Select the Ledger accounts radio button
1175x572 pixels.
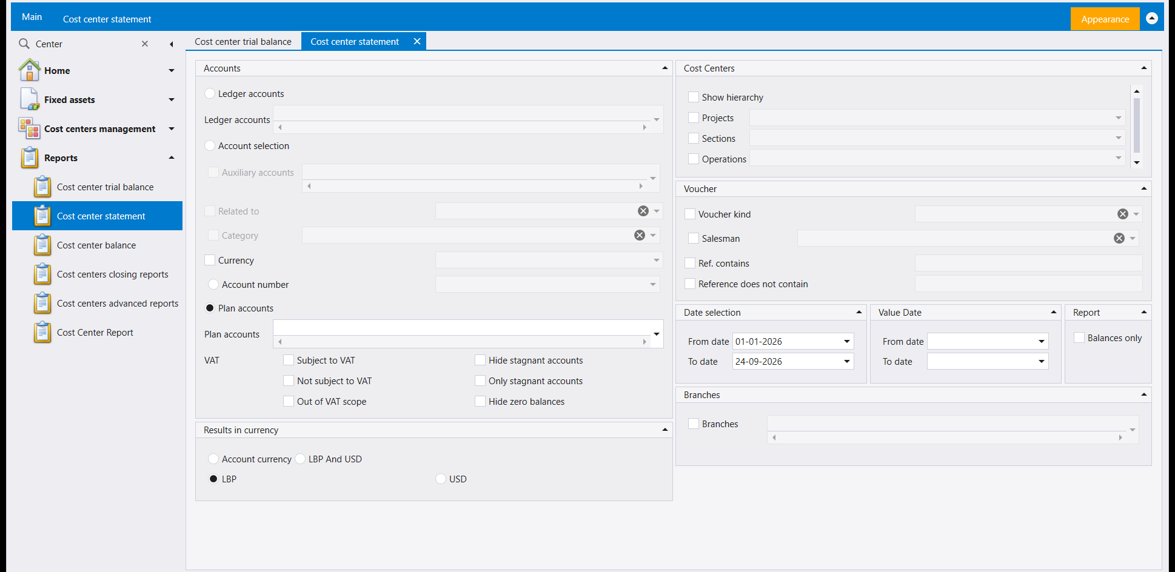click(210, 93)
